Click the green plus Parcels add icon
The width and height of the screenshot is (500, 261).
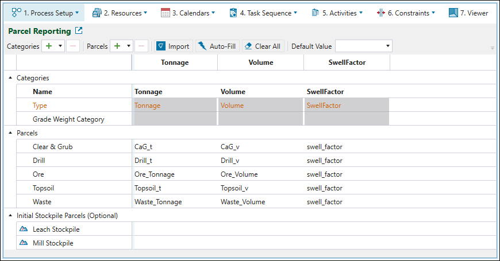[x=117, y=46]
